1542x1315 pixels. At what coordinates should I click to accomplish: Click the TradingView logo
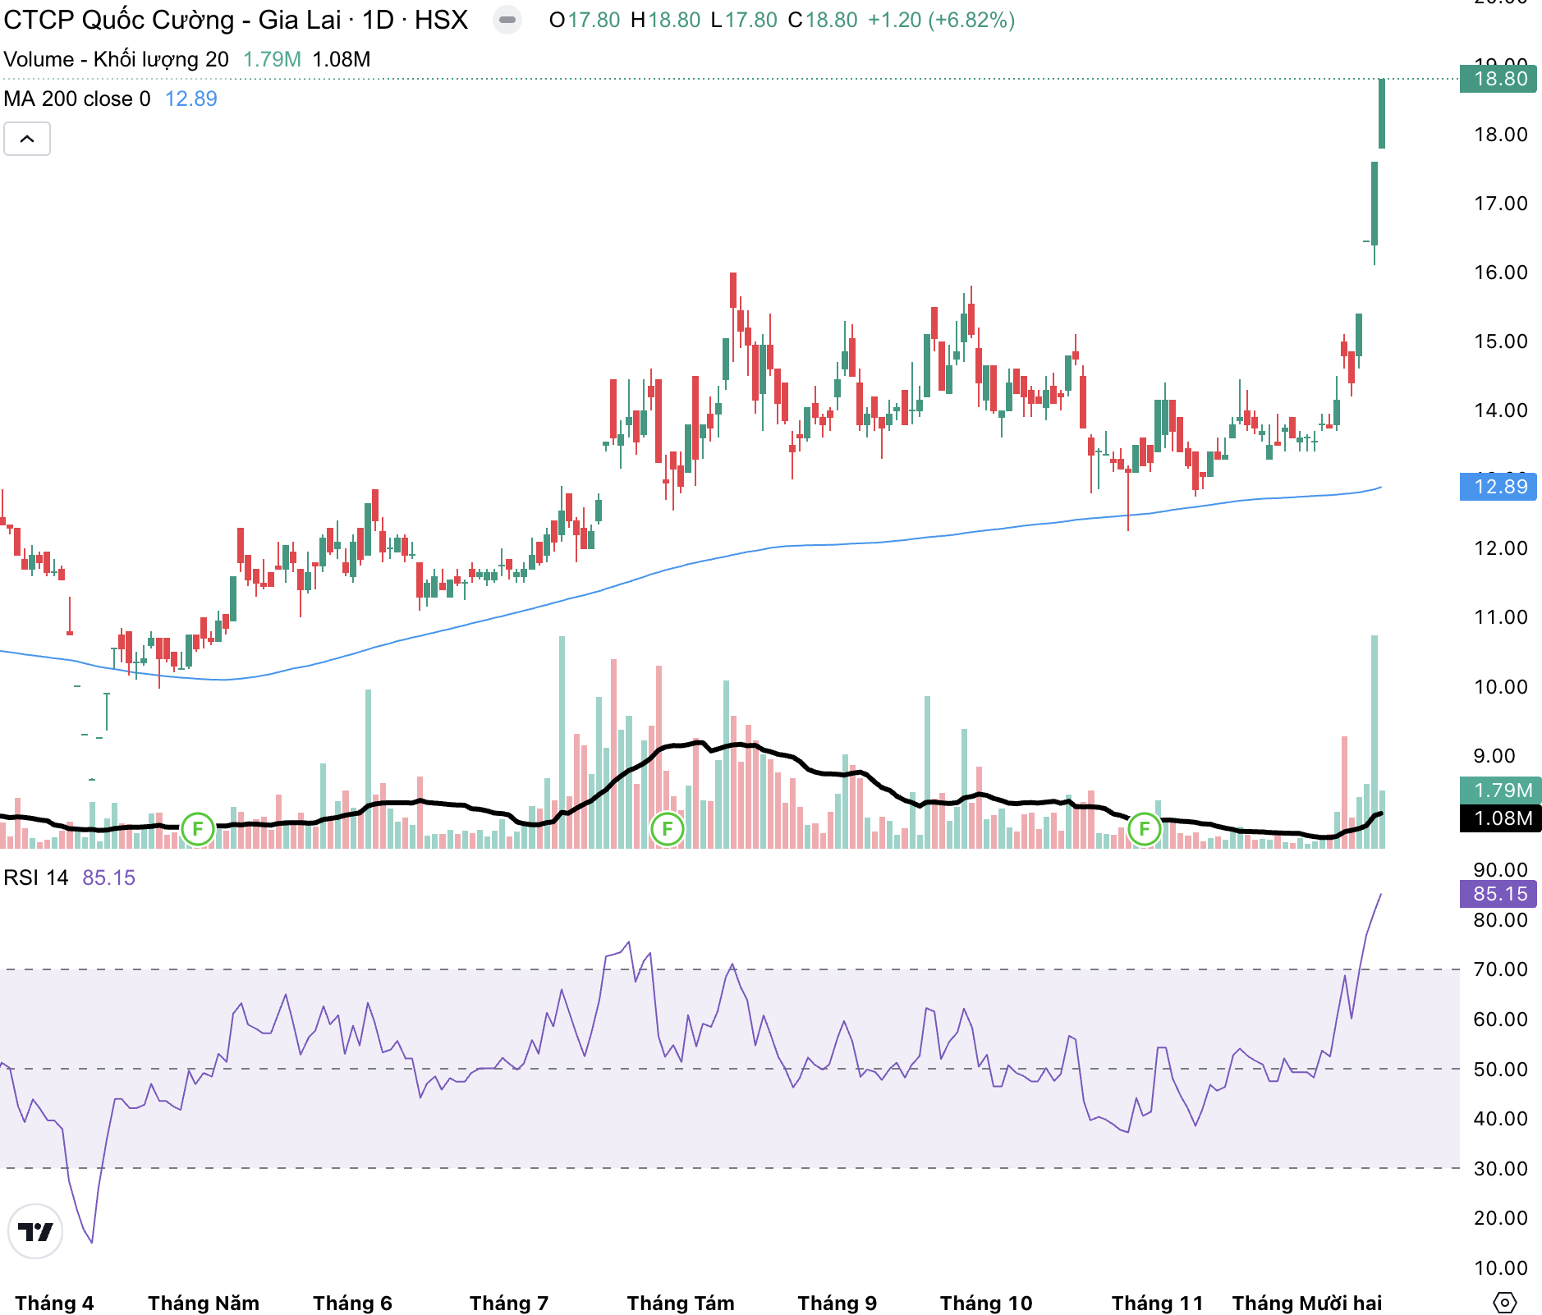[35, 1231]
